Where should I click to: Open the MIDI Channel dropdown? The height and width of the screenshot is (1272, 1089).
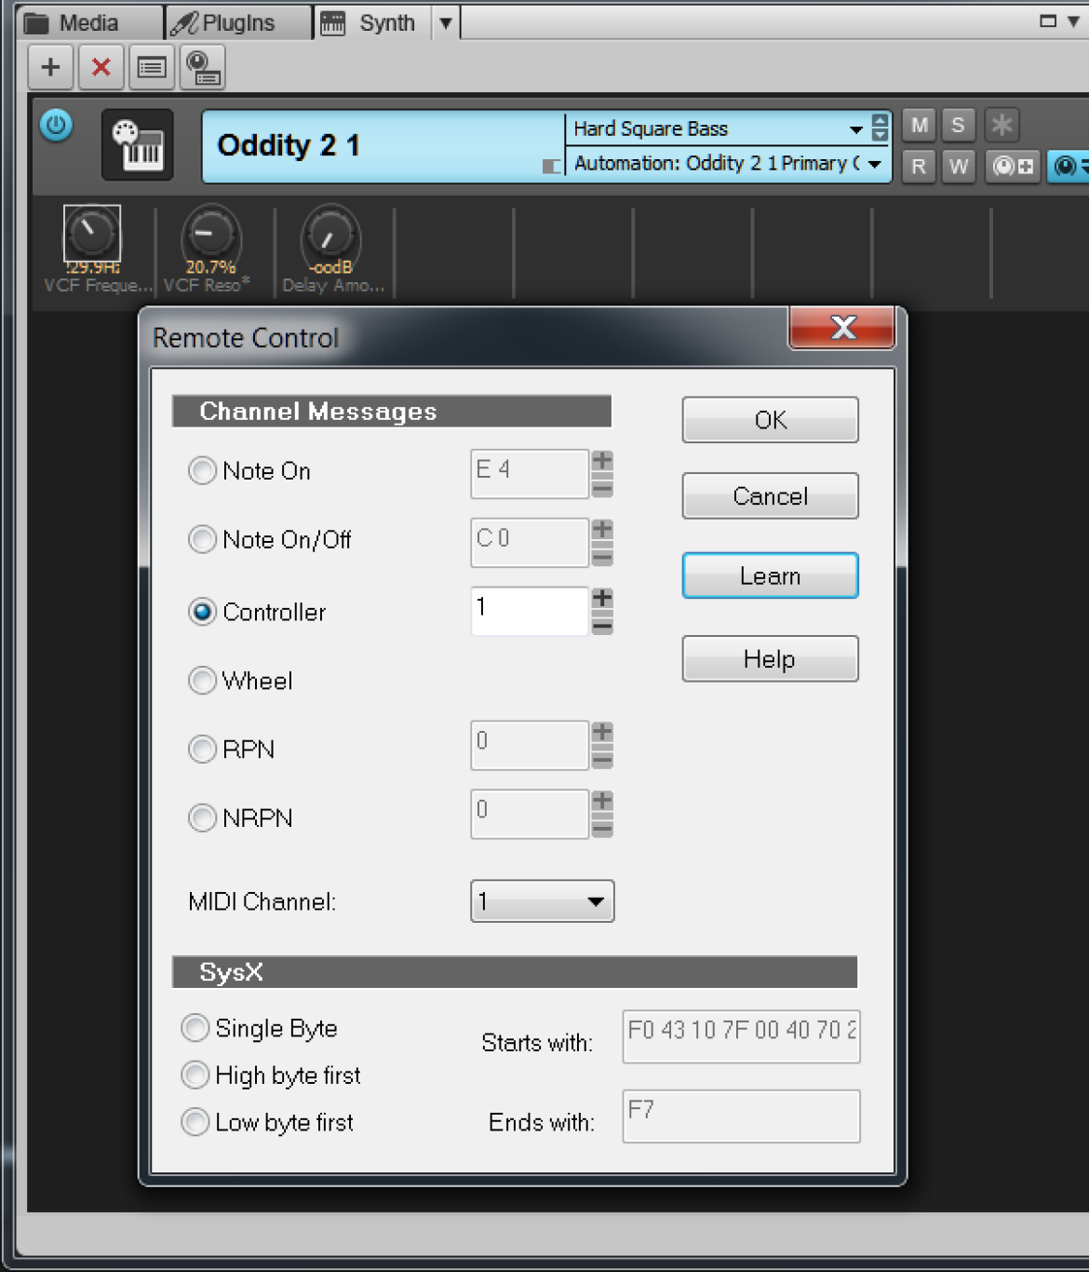pyautogui.click(x=543, y=901)
